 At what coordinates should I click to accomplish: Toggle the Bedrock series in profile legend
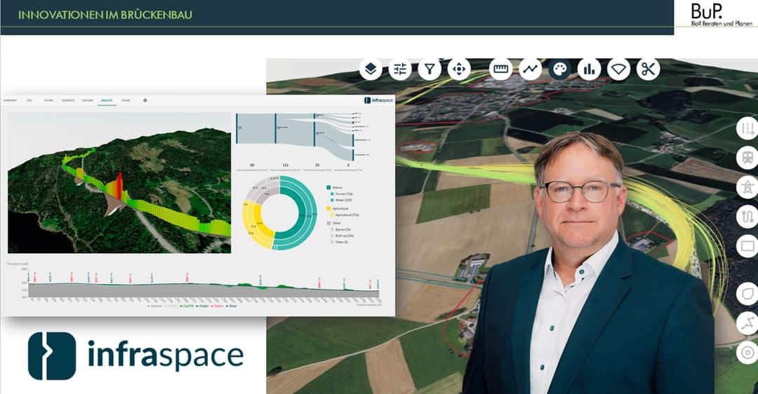click(154, 306)
